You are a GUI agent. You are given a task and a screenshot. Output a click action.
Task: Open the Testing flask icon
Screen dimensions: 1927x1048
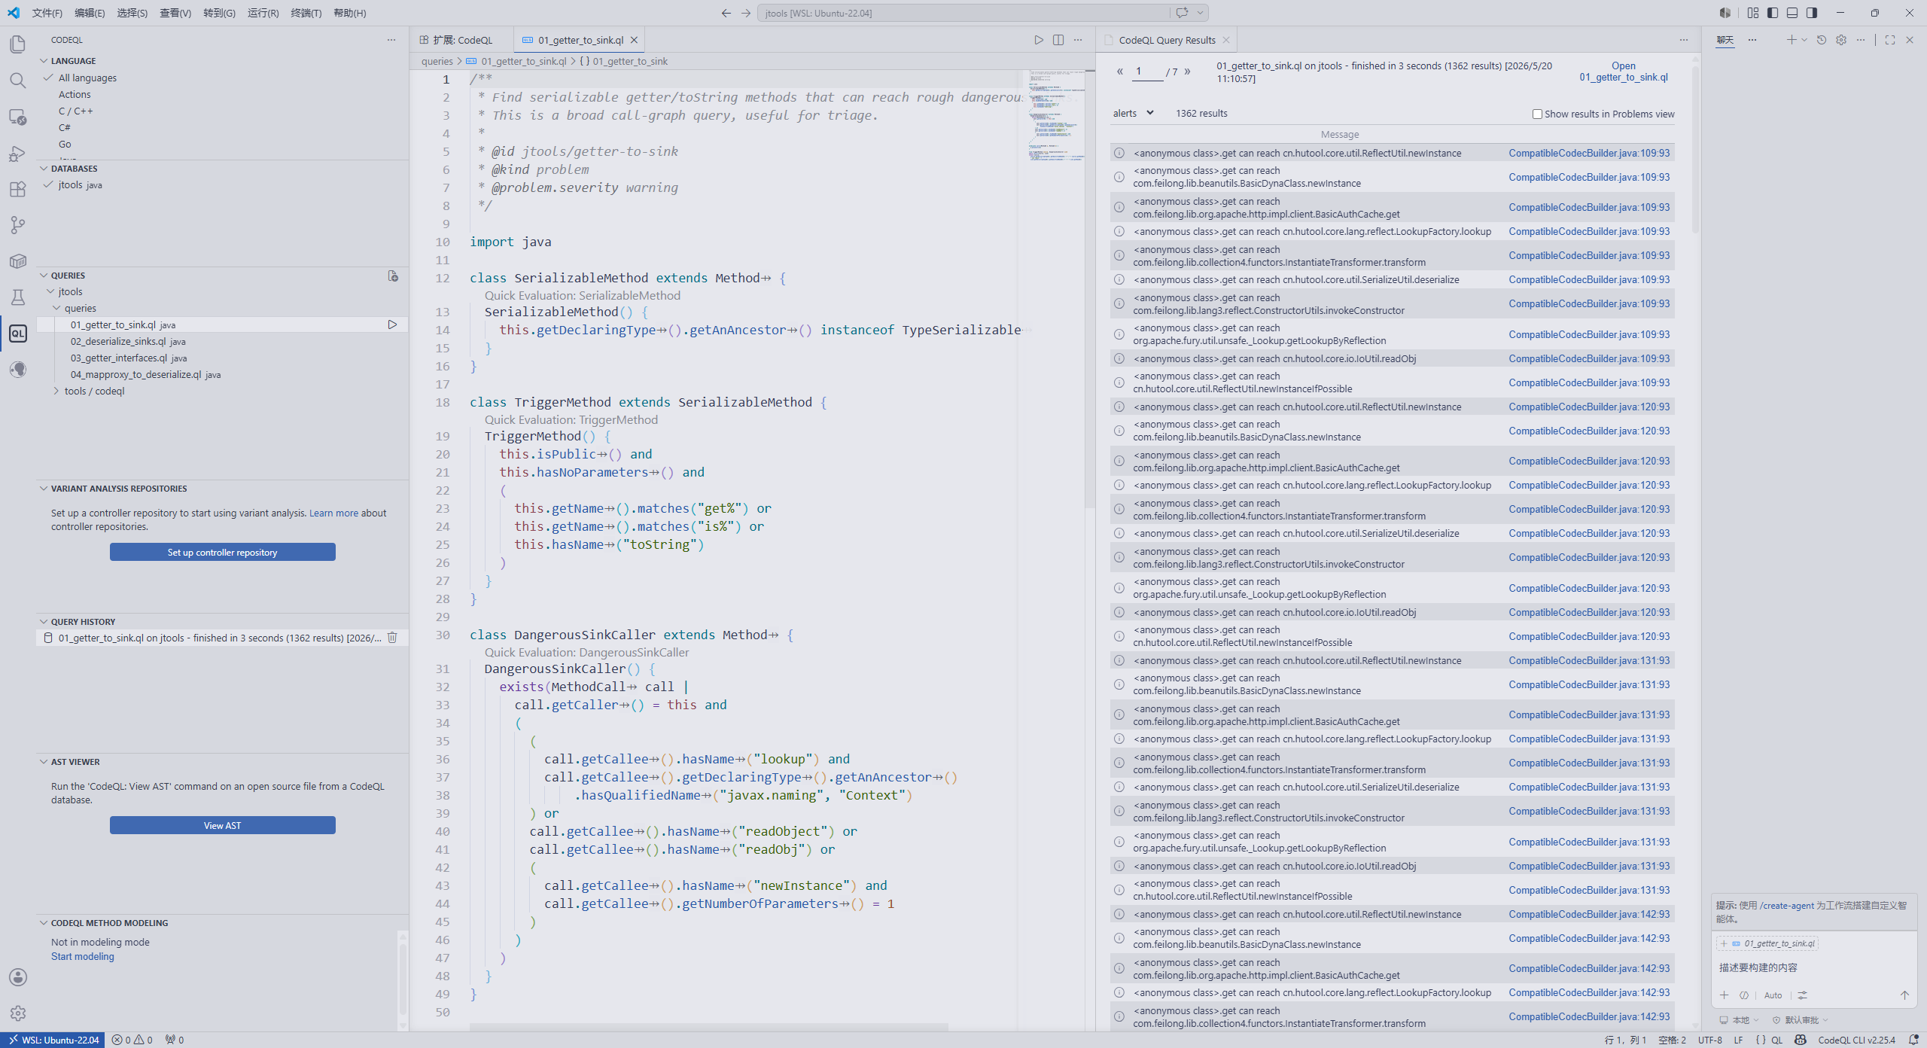(18, 297)
